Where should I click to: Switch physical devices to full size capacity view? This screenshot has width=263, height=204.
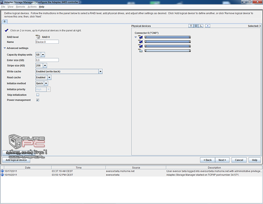[x=196, y=26]
